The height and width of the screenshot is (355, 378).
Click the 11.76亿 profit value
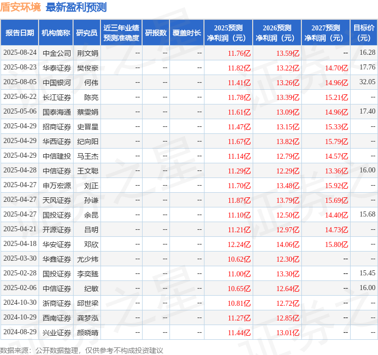239,53
